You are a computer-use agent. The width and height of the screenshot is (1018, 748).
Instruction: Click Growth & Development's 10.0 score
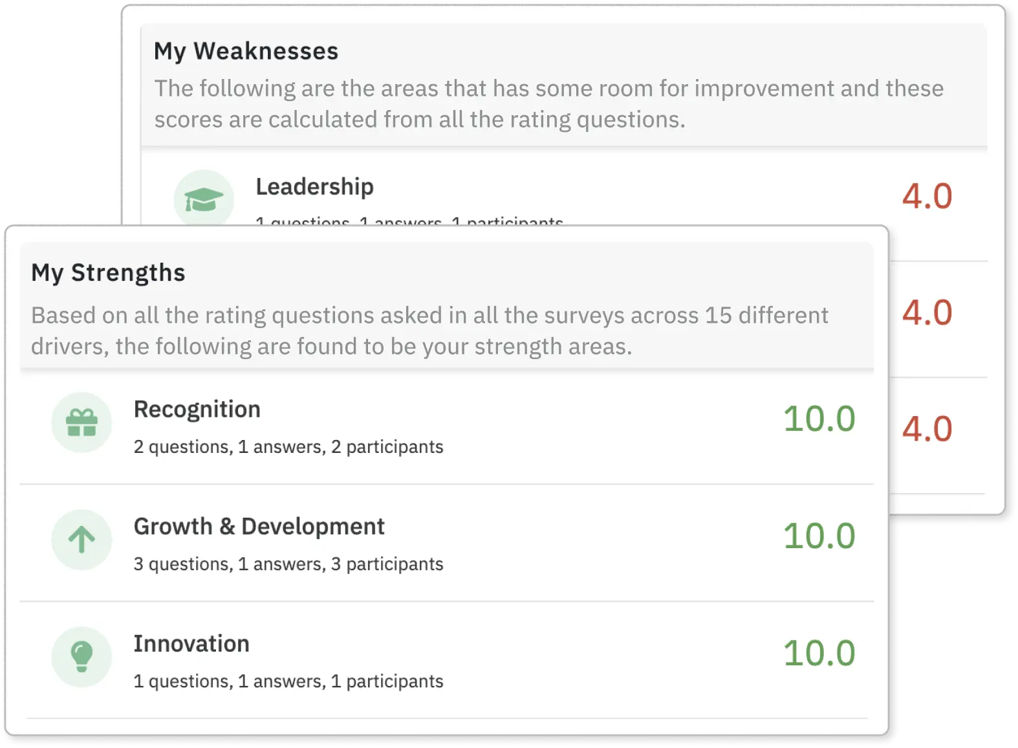pos(819,537)
